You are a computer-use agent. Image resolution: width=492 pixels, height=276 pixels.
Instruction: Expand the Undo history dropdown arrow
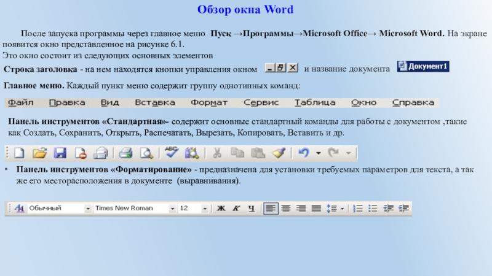tap(319, 153)
